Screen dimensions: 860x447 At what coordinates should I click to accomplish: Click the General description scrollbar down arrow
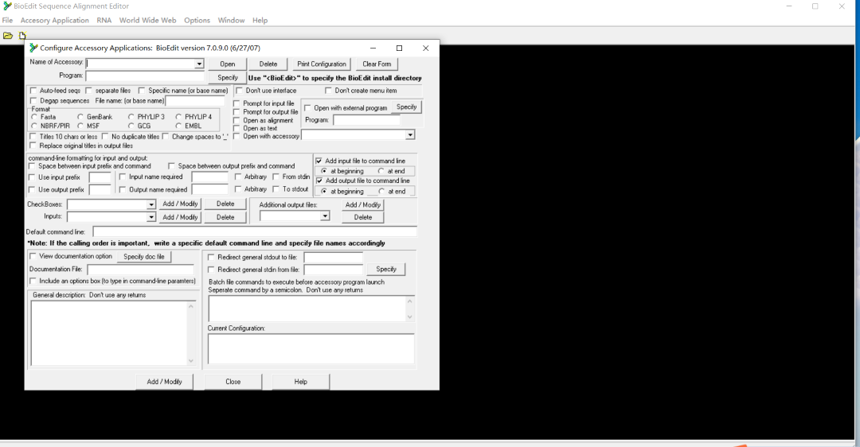191,360
